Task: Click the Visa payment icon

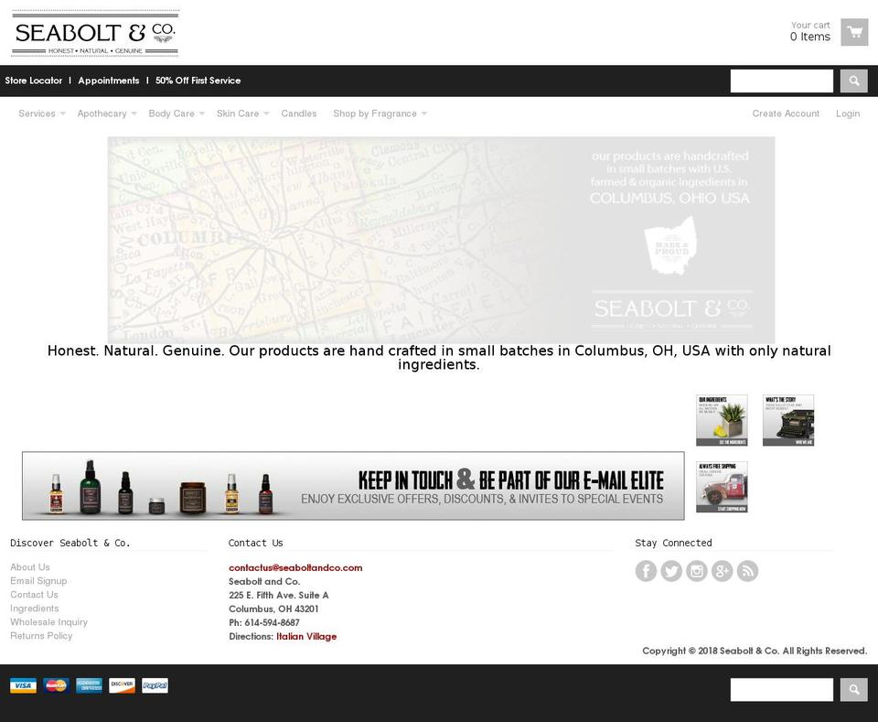Action: pyautogui.click(x=23, y=685)
